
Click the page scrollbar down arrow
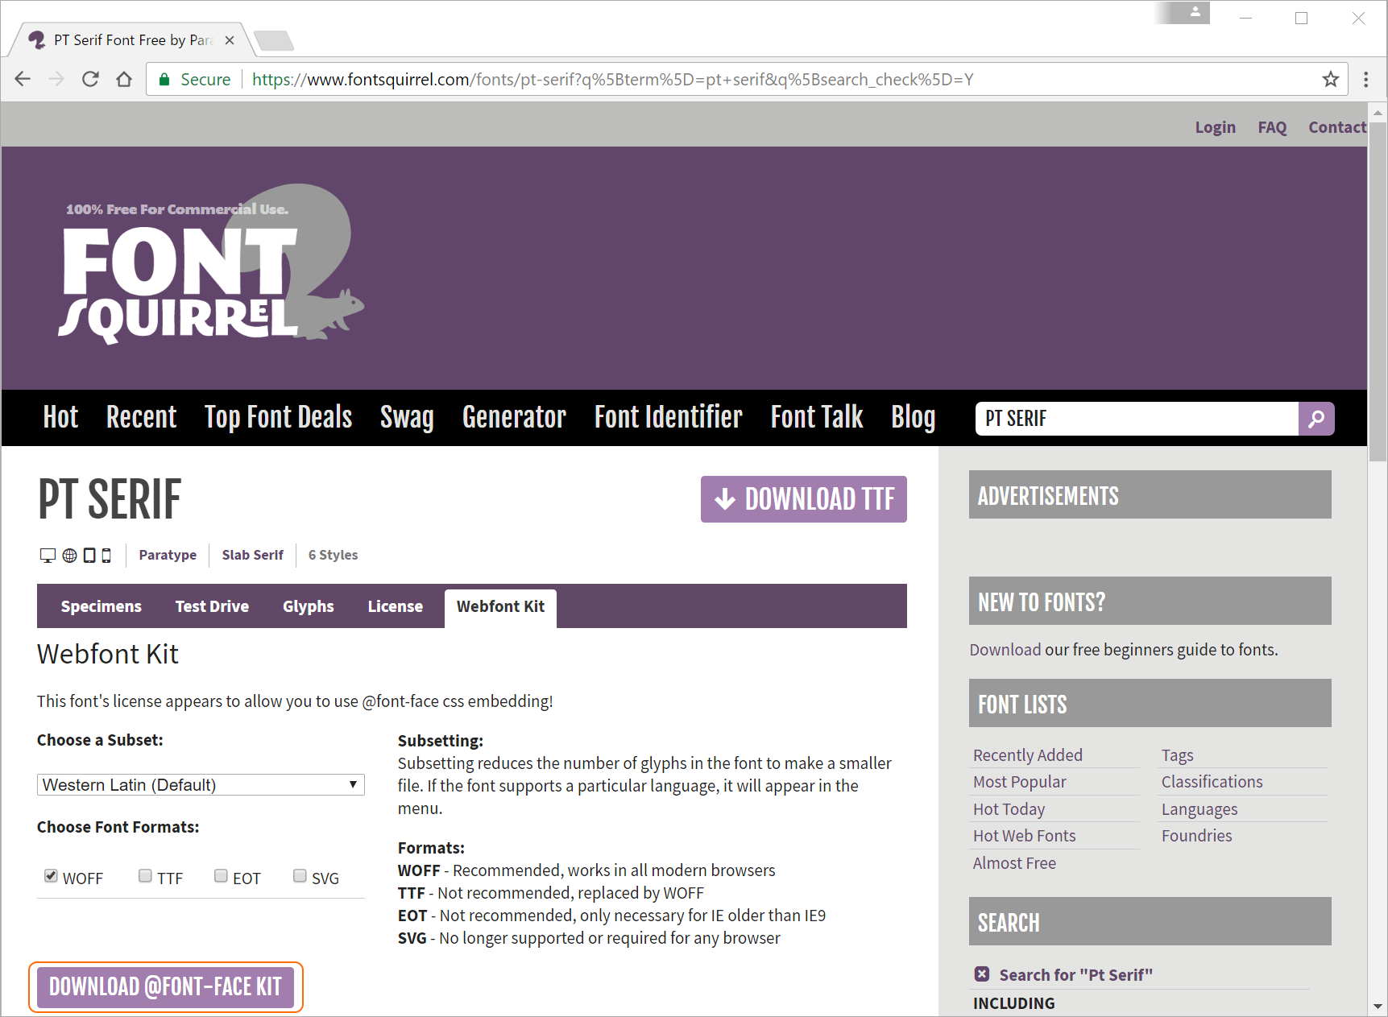coord(1378,1007)
